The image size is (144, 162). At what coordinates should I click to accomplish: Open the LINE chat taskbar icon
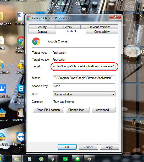coord(77,159)
